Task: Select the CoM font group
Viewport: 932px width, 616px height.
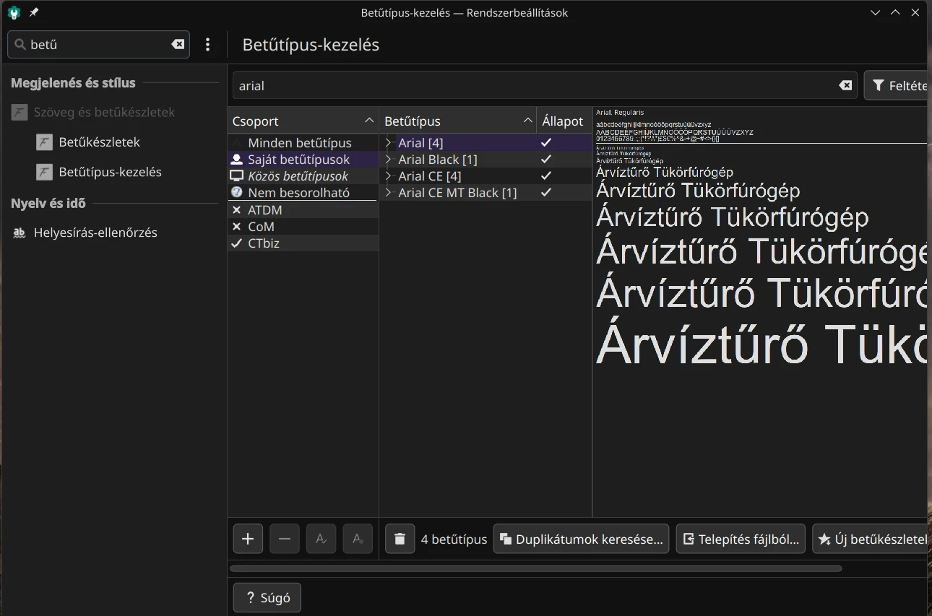Action: [x=303, y=226]
